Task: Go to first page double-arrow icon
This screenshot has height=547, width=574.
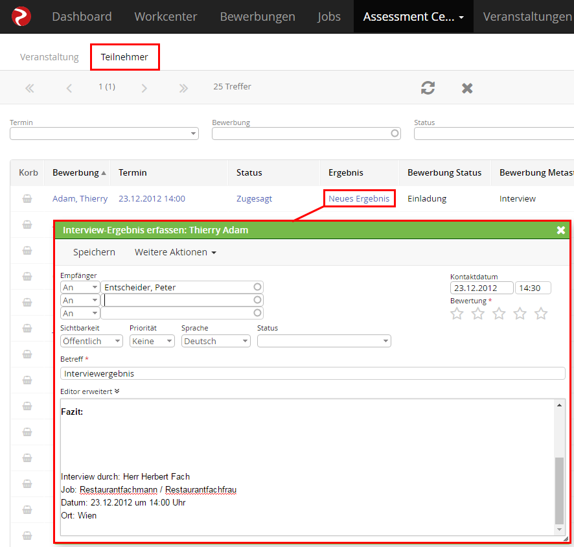Action: tap(30, 88)
